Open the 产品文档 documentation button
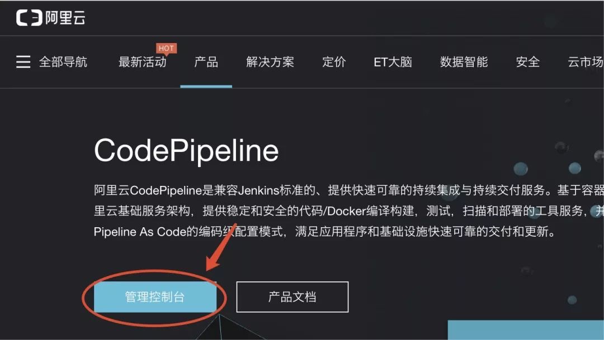Image resolution: width=604 pixels, height=340 pixels. [x=292, y=296]
